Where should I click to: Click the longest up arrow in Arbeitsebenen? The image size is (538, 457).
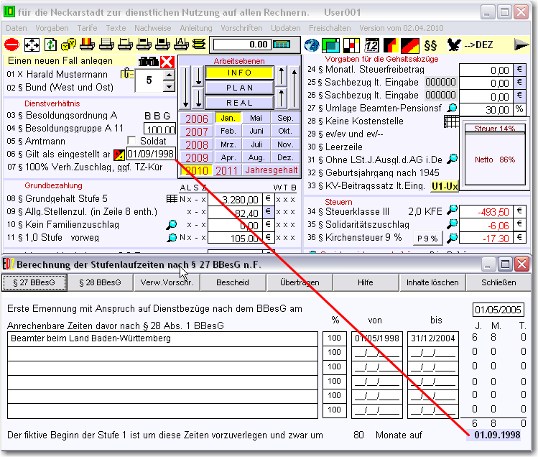[x=294, y=87]
